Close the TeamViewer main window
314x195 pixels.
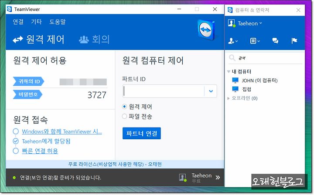215,9
